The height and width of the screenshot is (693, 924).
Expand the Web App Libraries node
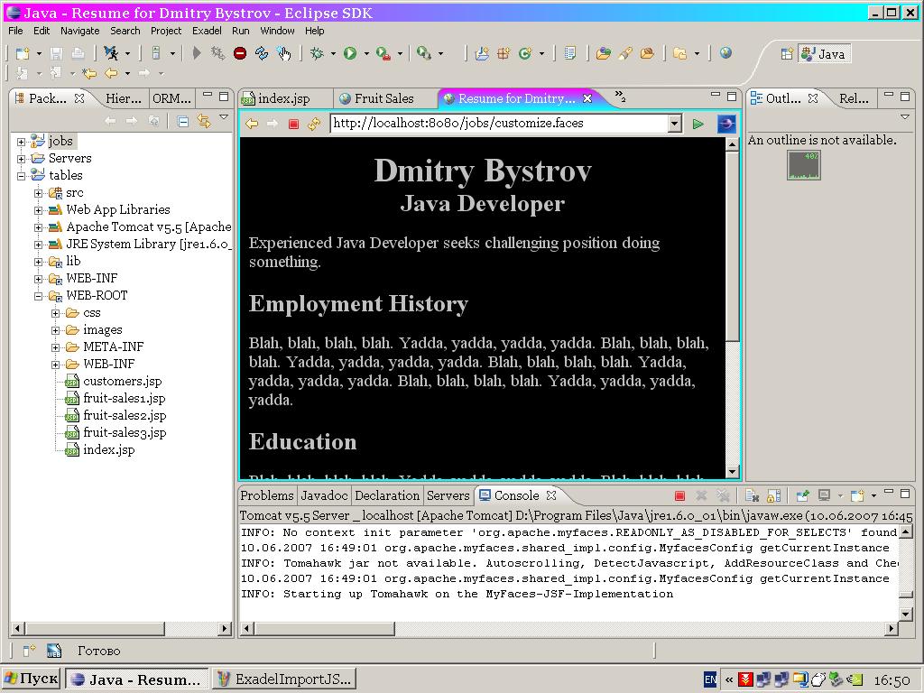[x=38, y=209]
